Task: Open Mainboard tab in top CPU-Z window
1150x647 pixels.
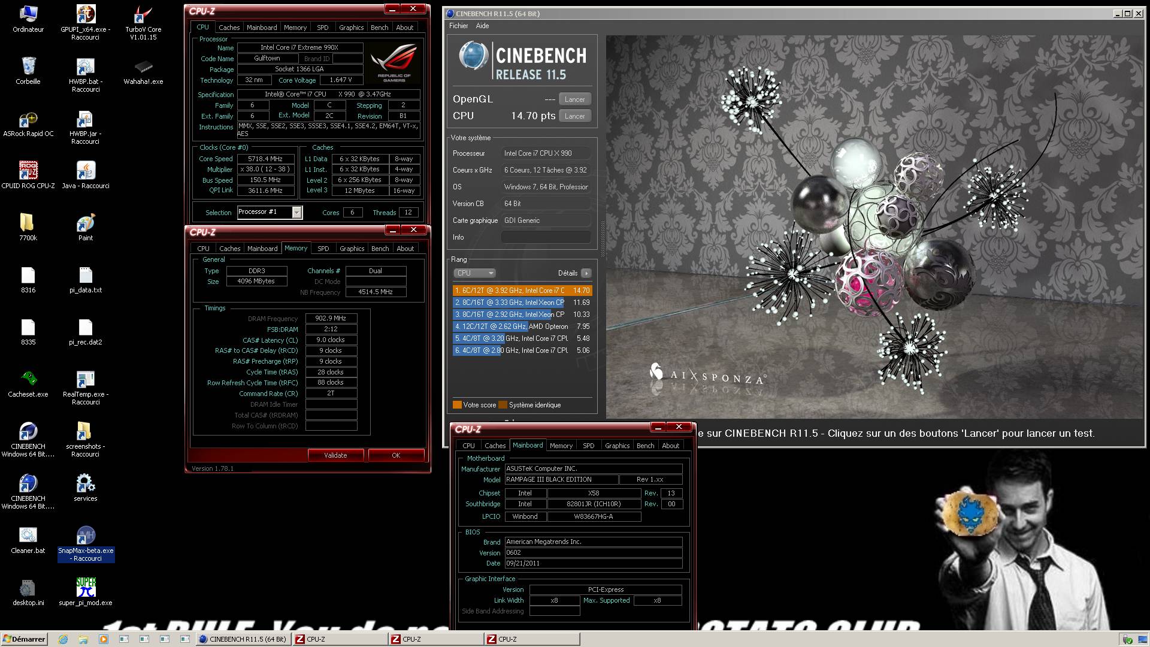Action: coord(262,28)
